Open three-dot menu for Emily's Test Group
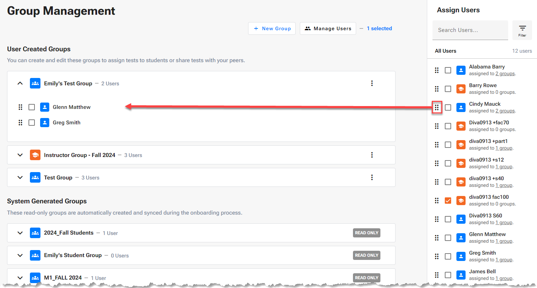The height and width of the screenshot is (288, 537). pos(372,83)
